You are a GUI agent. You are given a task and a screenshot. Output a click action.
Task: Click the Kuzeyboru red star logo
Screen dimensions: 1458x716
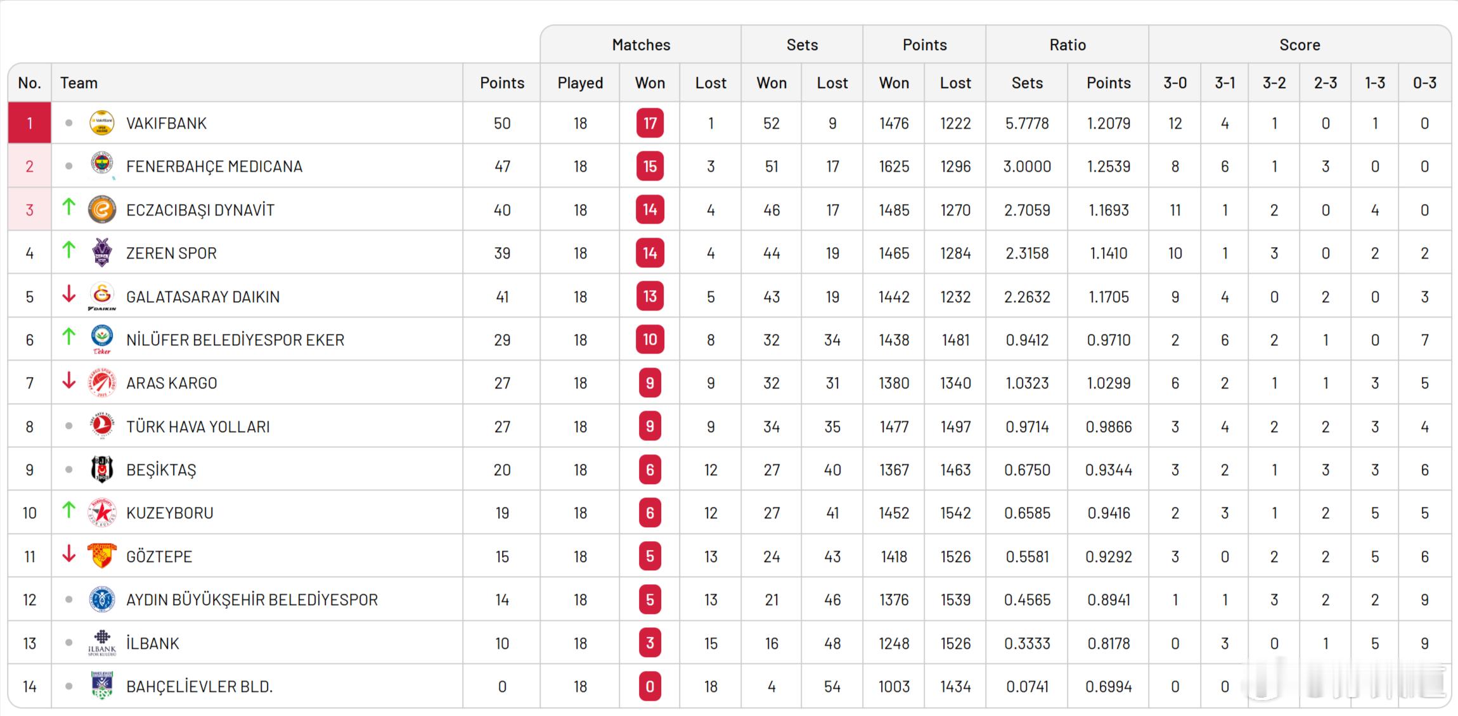click(102, 513)
